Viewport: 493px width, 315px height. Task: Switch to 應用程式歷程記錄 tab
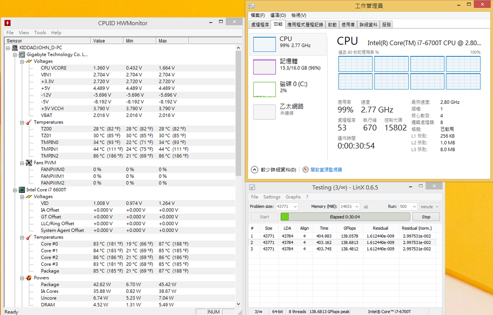(305, 25)
